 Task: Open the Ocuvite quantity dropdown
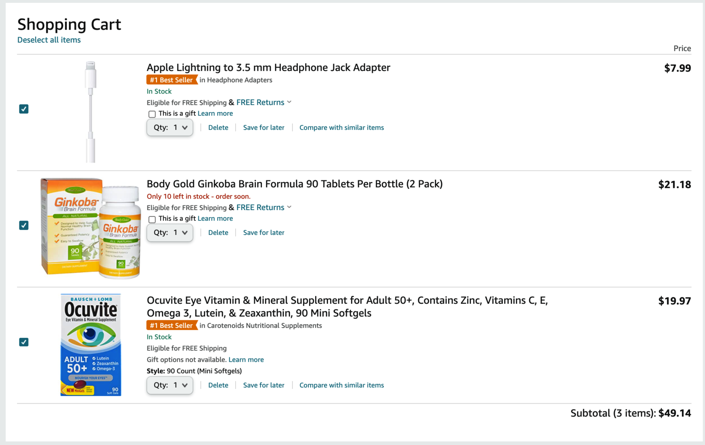coord(170,385)
